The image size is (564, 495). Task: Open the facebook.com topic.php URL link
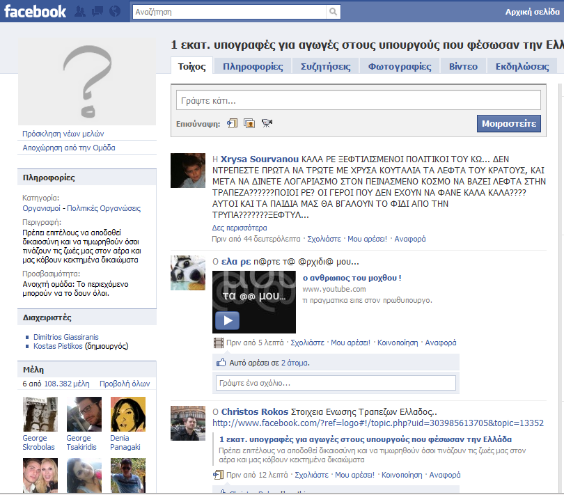tap(377, 423)
